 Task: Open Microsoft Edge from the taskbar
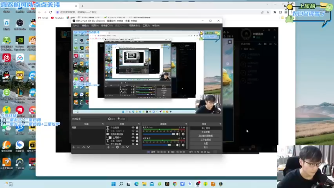click(x=137, y=184)
